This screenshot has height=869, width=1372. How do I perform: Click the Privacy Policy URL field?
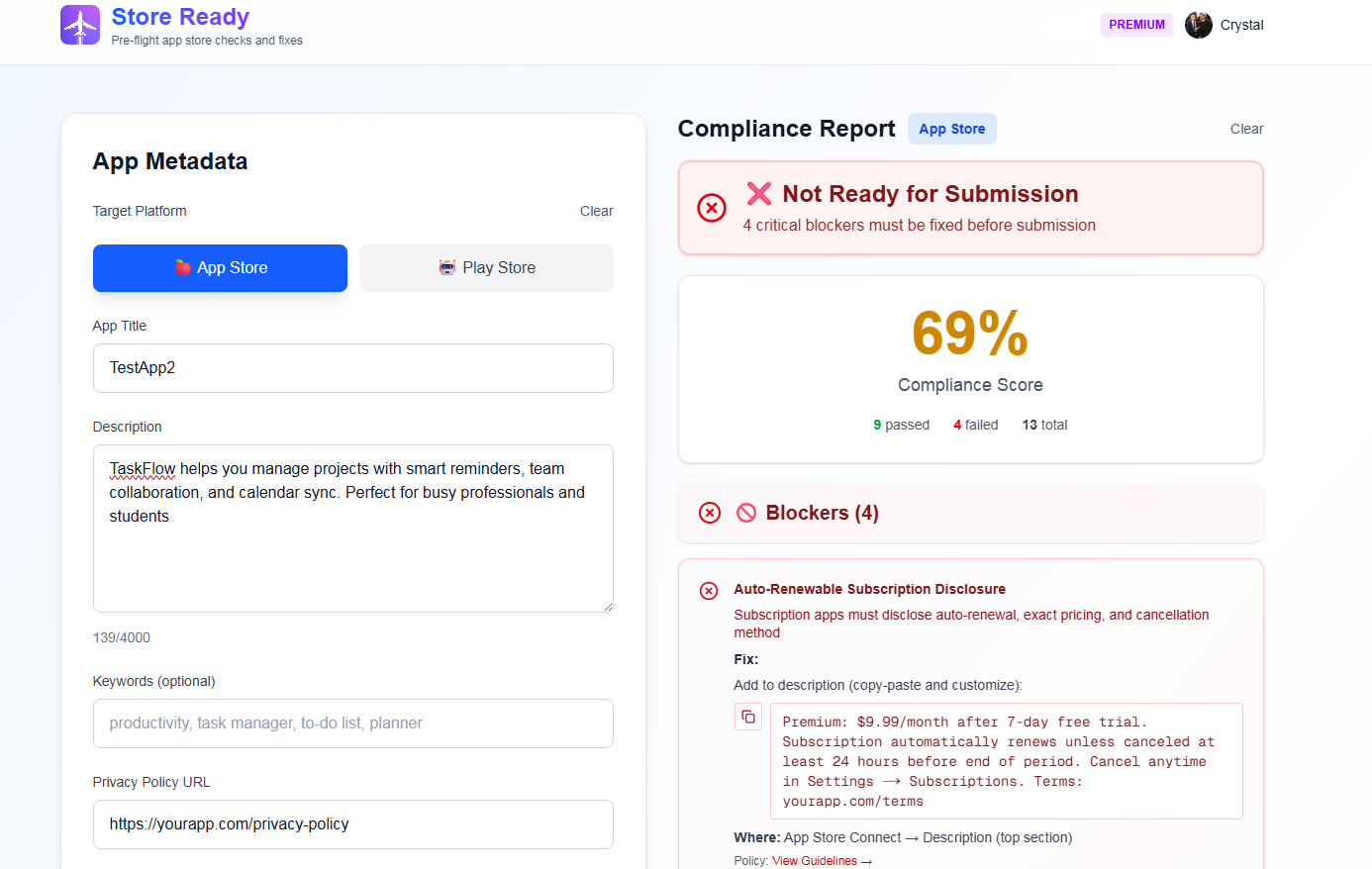pos(353,823)
